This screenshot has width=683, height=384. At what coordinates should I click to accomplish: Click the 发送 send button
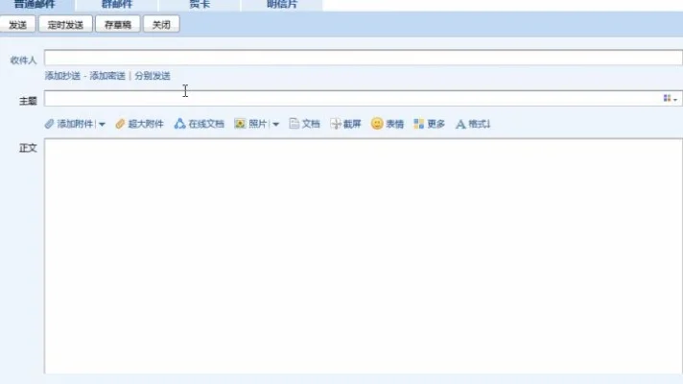point(17,25)
